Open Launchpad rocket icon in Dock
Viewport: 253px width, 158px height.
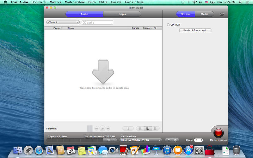[28, 150]
